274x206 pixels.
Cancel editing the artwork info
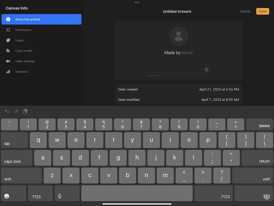click(245, 11)
